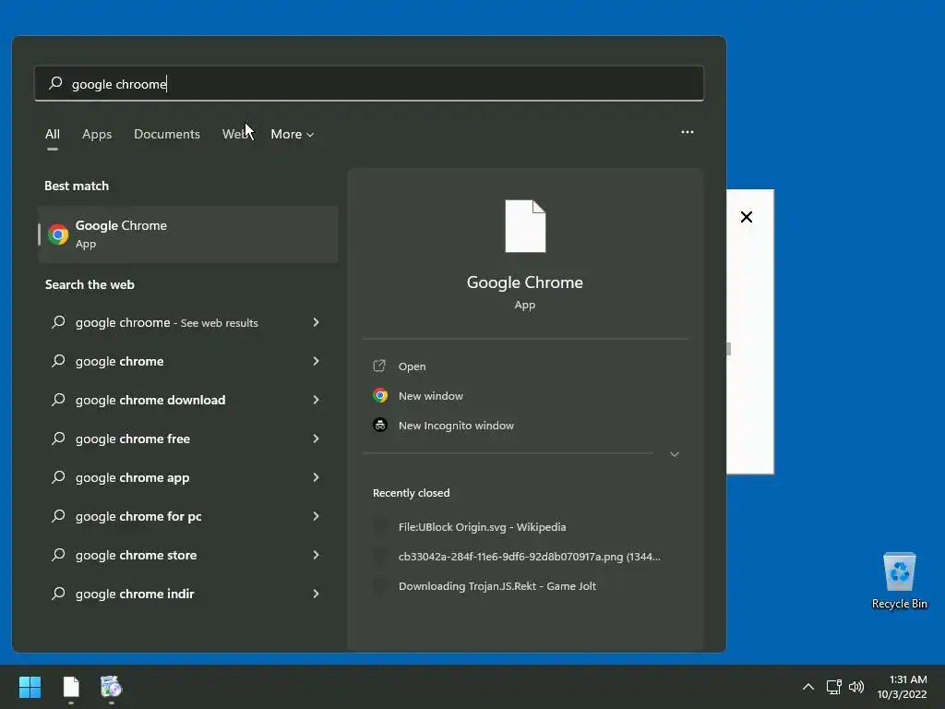Click the search text field with google chroome
The image size is (945, 709).
[x=369, y=83]
